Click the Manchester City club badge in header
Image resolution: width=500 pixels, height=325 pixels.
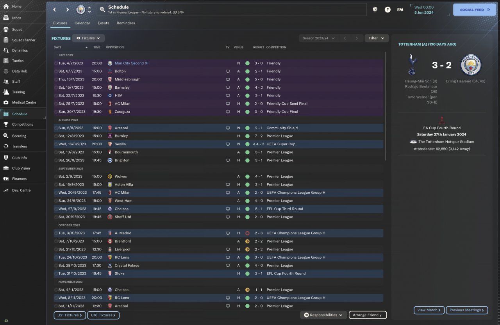(80, 9)
